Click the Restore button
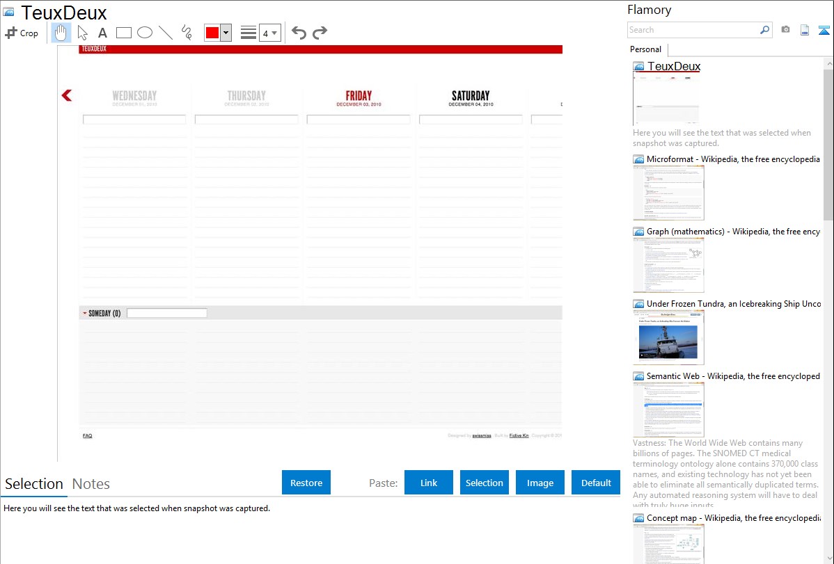834x564 pixels. coord(306,483)
